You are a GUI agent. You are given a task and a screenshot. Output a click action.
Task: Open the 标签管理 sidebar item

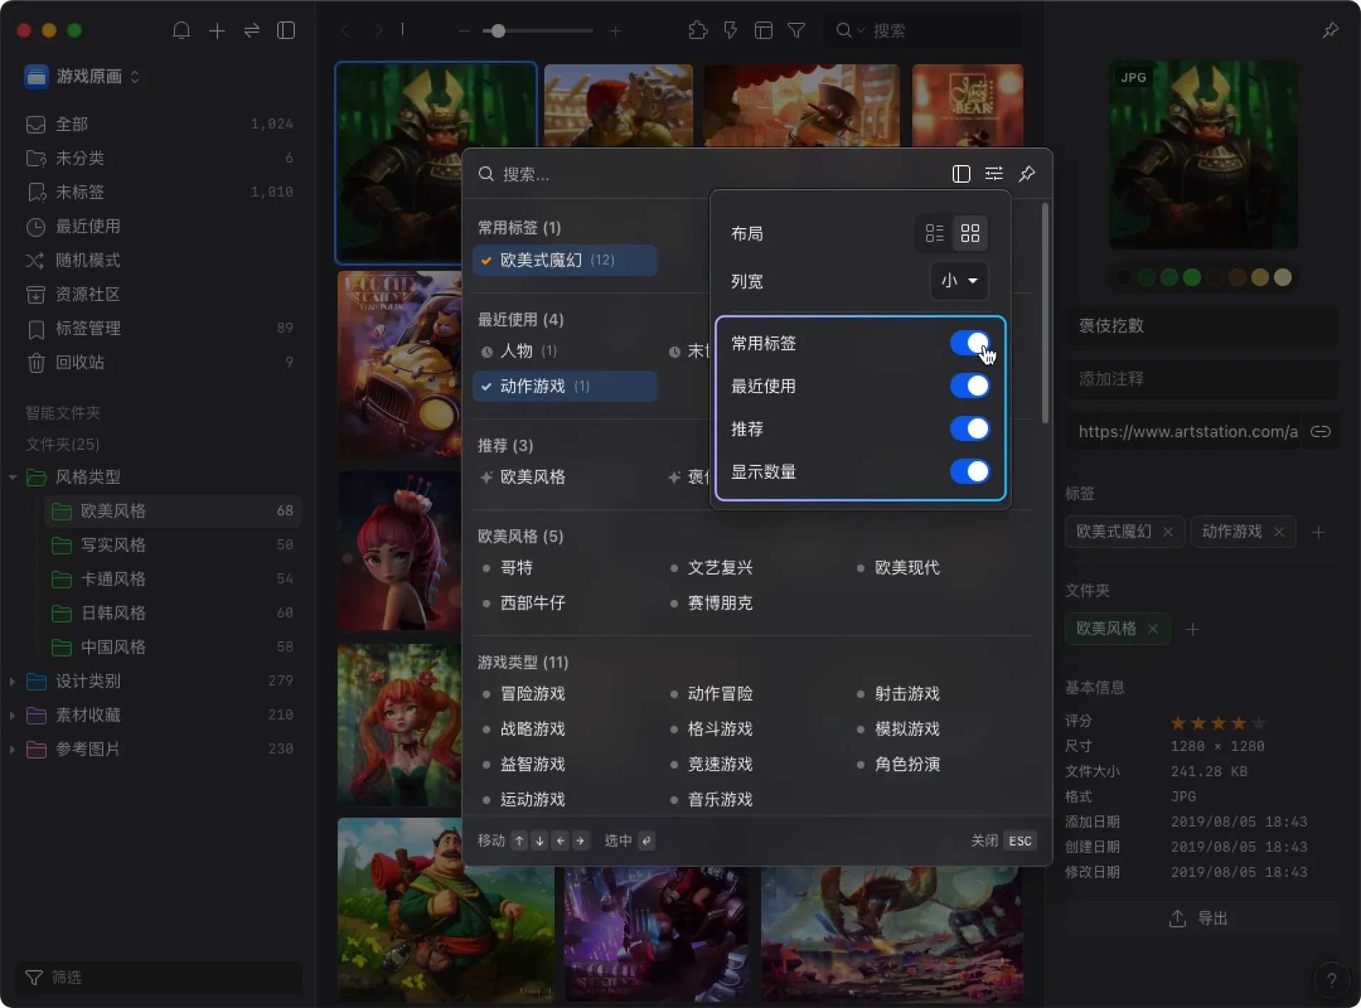159,328
